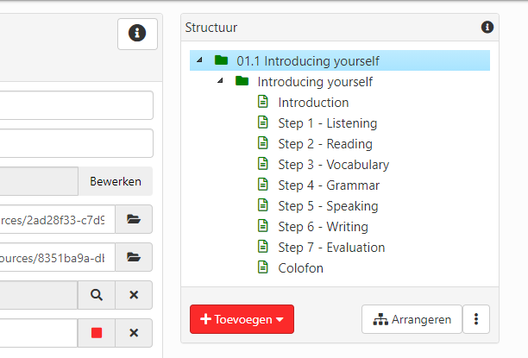The image size is (528, 358).
Task: Select Step 1 - Listening item
Action: (327, 123)
